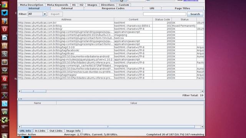The image size is (246, 138).
Task: Click the Export button
Action: tap(55, 14)
